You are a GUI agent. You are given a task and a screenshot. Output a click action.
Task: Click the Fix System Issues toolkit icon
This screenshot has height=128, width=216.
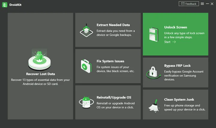86,65
